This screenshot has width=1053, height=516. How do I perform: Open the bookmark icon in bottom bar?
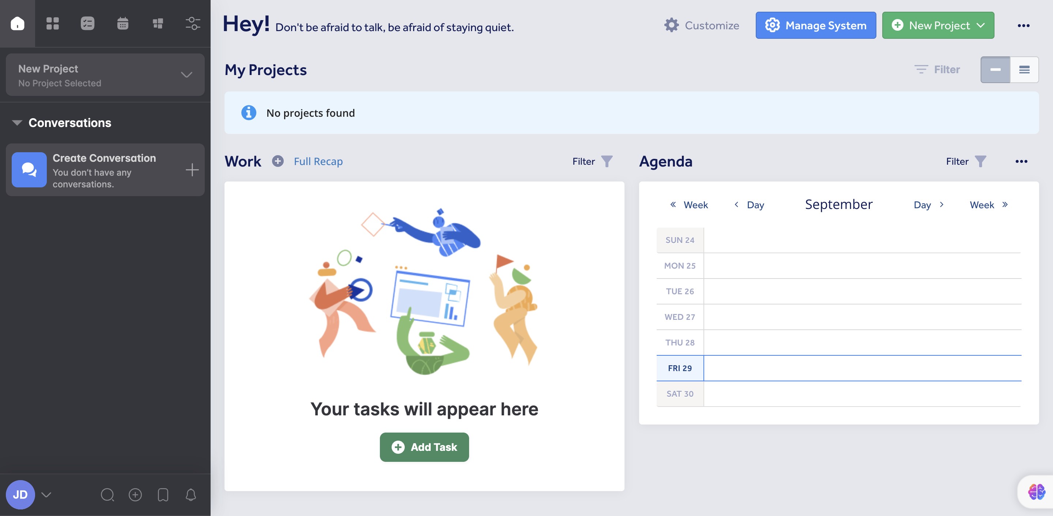[x=163, y=495]
